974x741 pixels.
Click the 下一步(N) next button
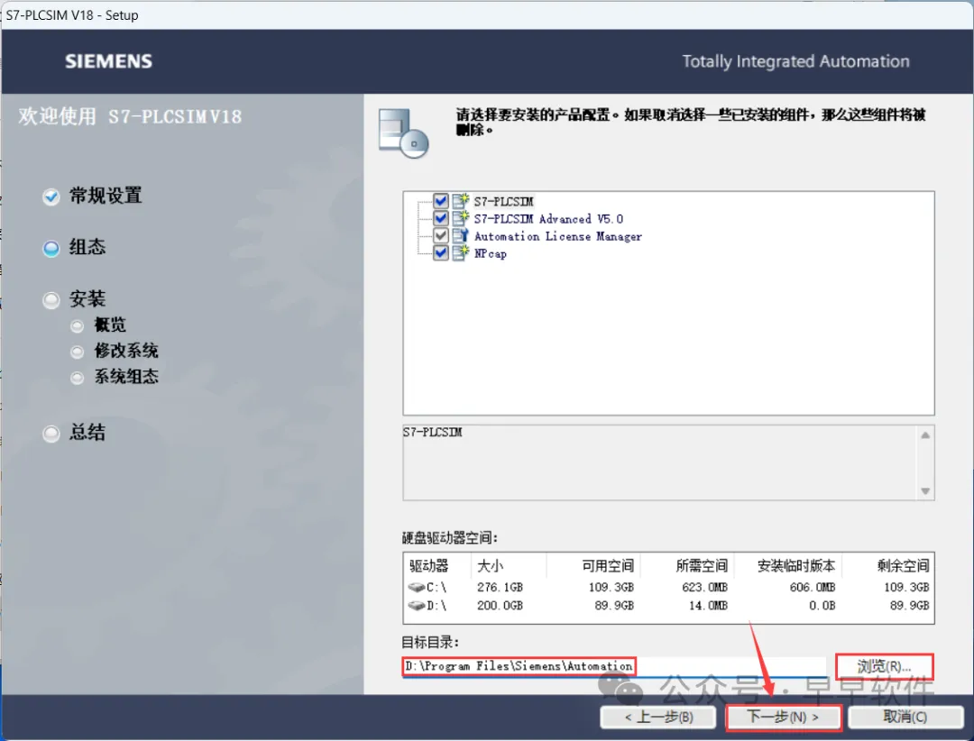(x=784, y=717)
